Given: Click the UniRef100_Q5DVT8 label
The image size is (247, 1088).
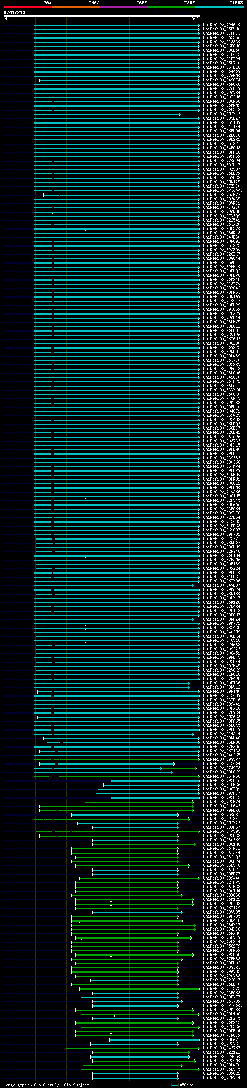Looking at the screenshot, I should coord(221,865).
